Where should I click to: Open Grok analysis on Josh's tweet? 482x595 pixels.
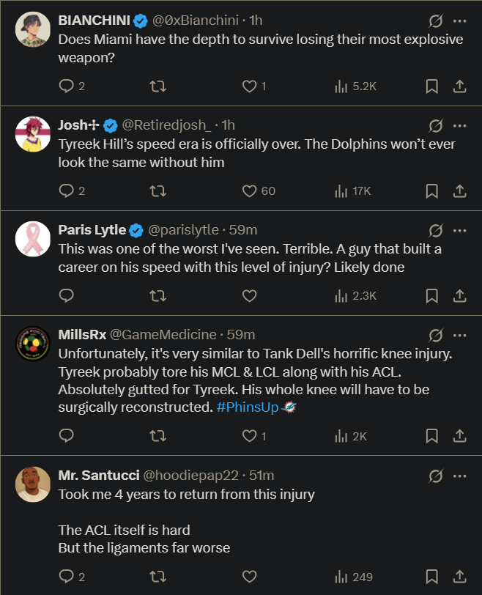pyautogui.click(x=436, y=126)
